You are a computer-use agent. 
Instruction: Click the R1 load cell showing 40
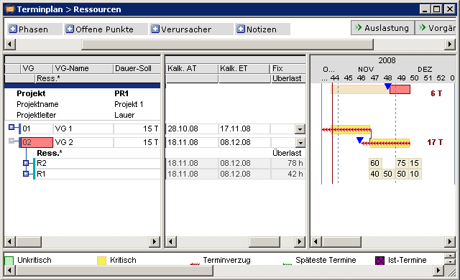374,174
